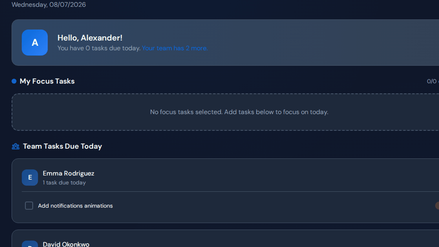Screen dimensions: 439x247
Task: Select the "Add notifications animations" task label
Action: (75, 206)
